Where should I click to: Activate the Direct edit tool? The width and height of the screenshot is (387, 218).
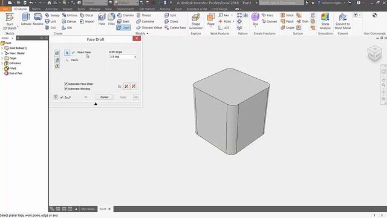171,22
